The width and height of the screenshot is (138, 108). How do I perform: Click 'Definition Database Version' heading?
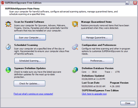(98, 68)
